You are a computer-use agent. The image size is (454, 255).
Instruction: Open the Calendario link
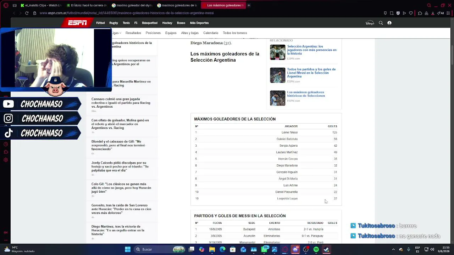tap(211, 33)
